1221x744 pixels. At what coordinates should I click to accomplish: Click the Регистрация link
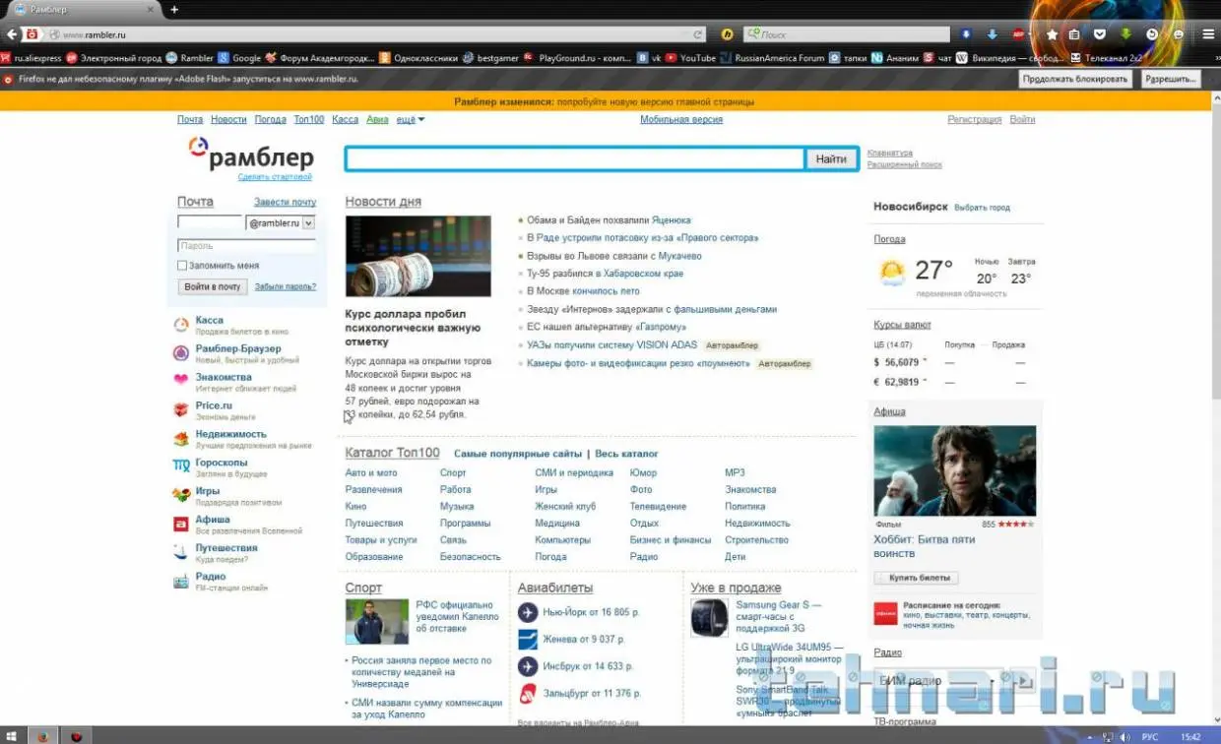pos(974,119)
